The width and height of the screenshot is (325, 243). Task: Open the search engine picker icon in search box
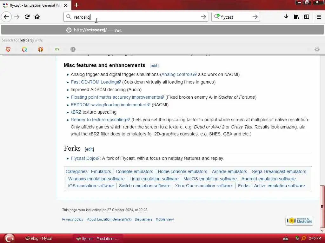click(217, 16)
